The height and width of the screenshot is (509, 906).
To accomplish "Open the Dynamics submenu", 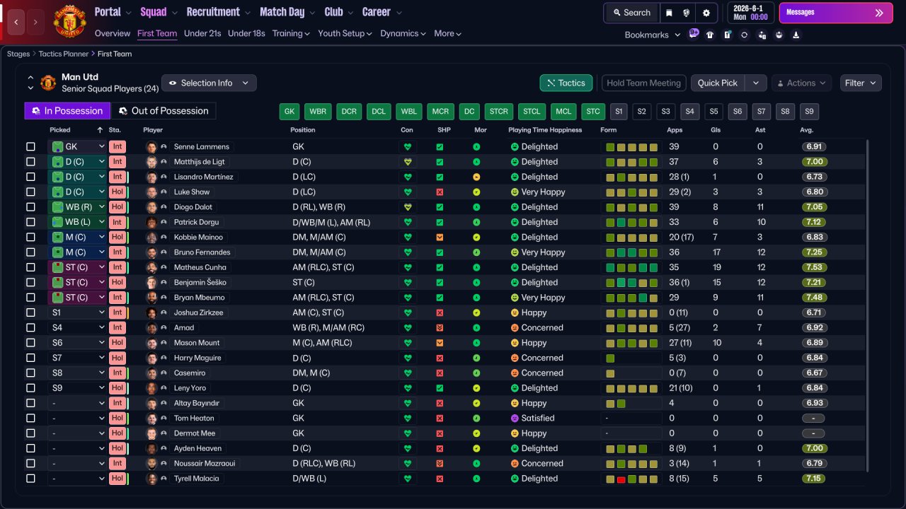I will [403, 33].
